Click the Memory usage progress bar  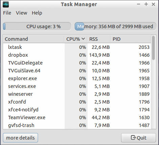(x=115, y=26)
